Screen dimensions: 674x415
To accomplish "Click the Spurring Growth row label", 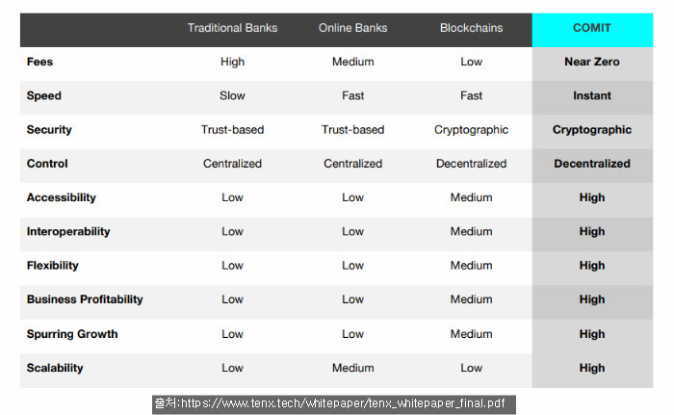I will [72, 334].
